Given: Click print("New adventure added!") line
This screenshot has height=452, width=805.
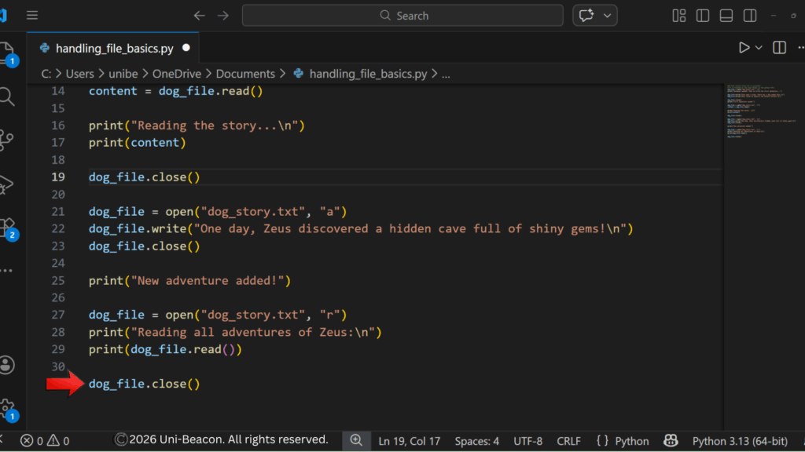Looking at the screenshot, I should [x=189, y=280].
